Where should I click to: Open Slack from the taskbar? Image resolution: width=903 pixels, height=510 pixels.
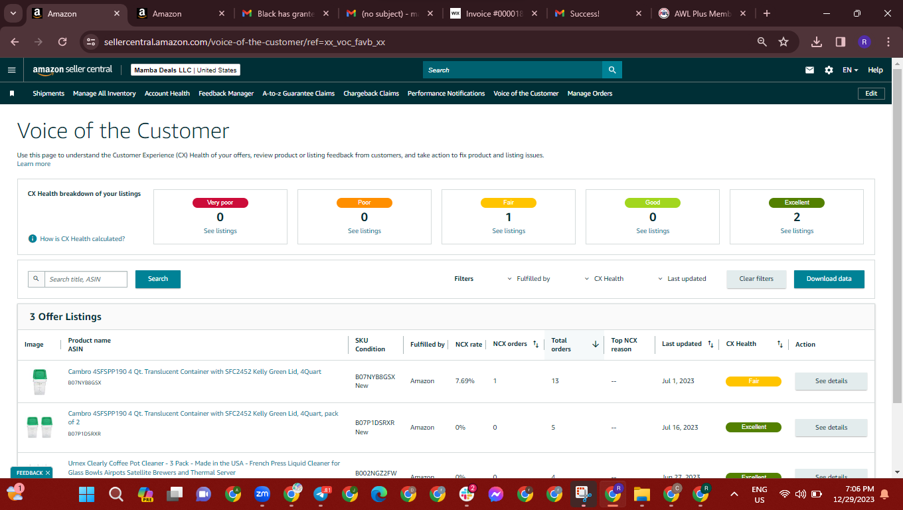[467, 494]
